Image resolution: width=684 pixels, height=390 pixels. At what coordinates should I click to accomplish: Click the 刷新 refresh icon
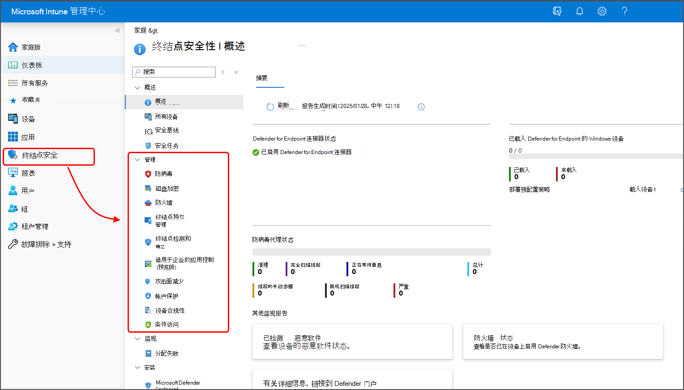[x=270, y=107]
